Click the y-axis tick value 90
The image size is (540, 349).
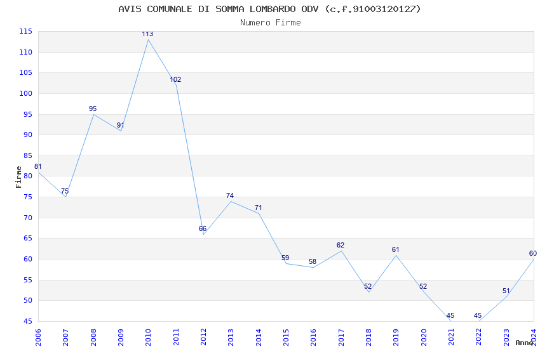[x=27, y=135]
